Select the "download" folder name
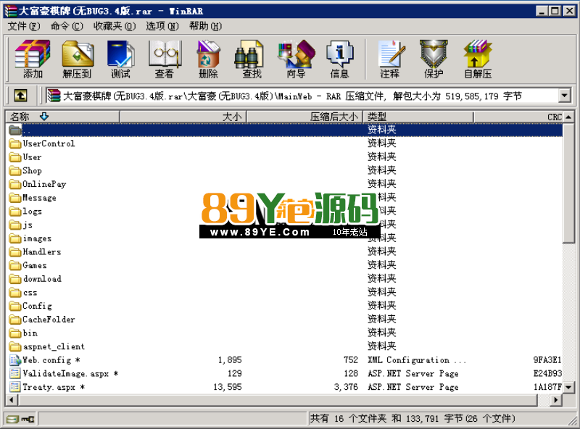The height and width of the screenshot is (429, 580). (x=42, y=279)
